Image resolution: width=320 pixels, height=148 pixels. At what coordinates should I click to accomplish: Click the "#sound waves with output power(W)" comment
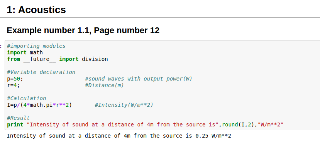coord(139,79)
